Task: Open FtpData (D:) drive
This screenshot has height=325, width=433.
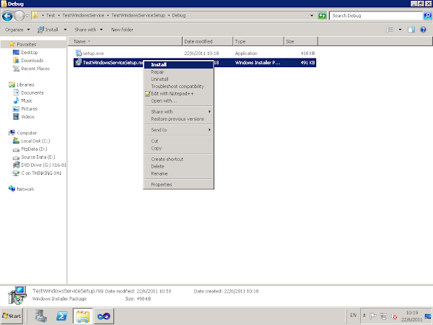Action: pos(34,149)
